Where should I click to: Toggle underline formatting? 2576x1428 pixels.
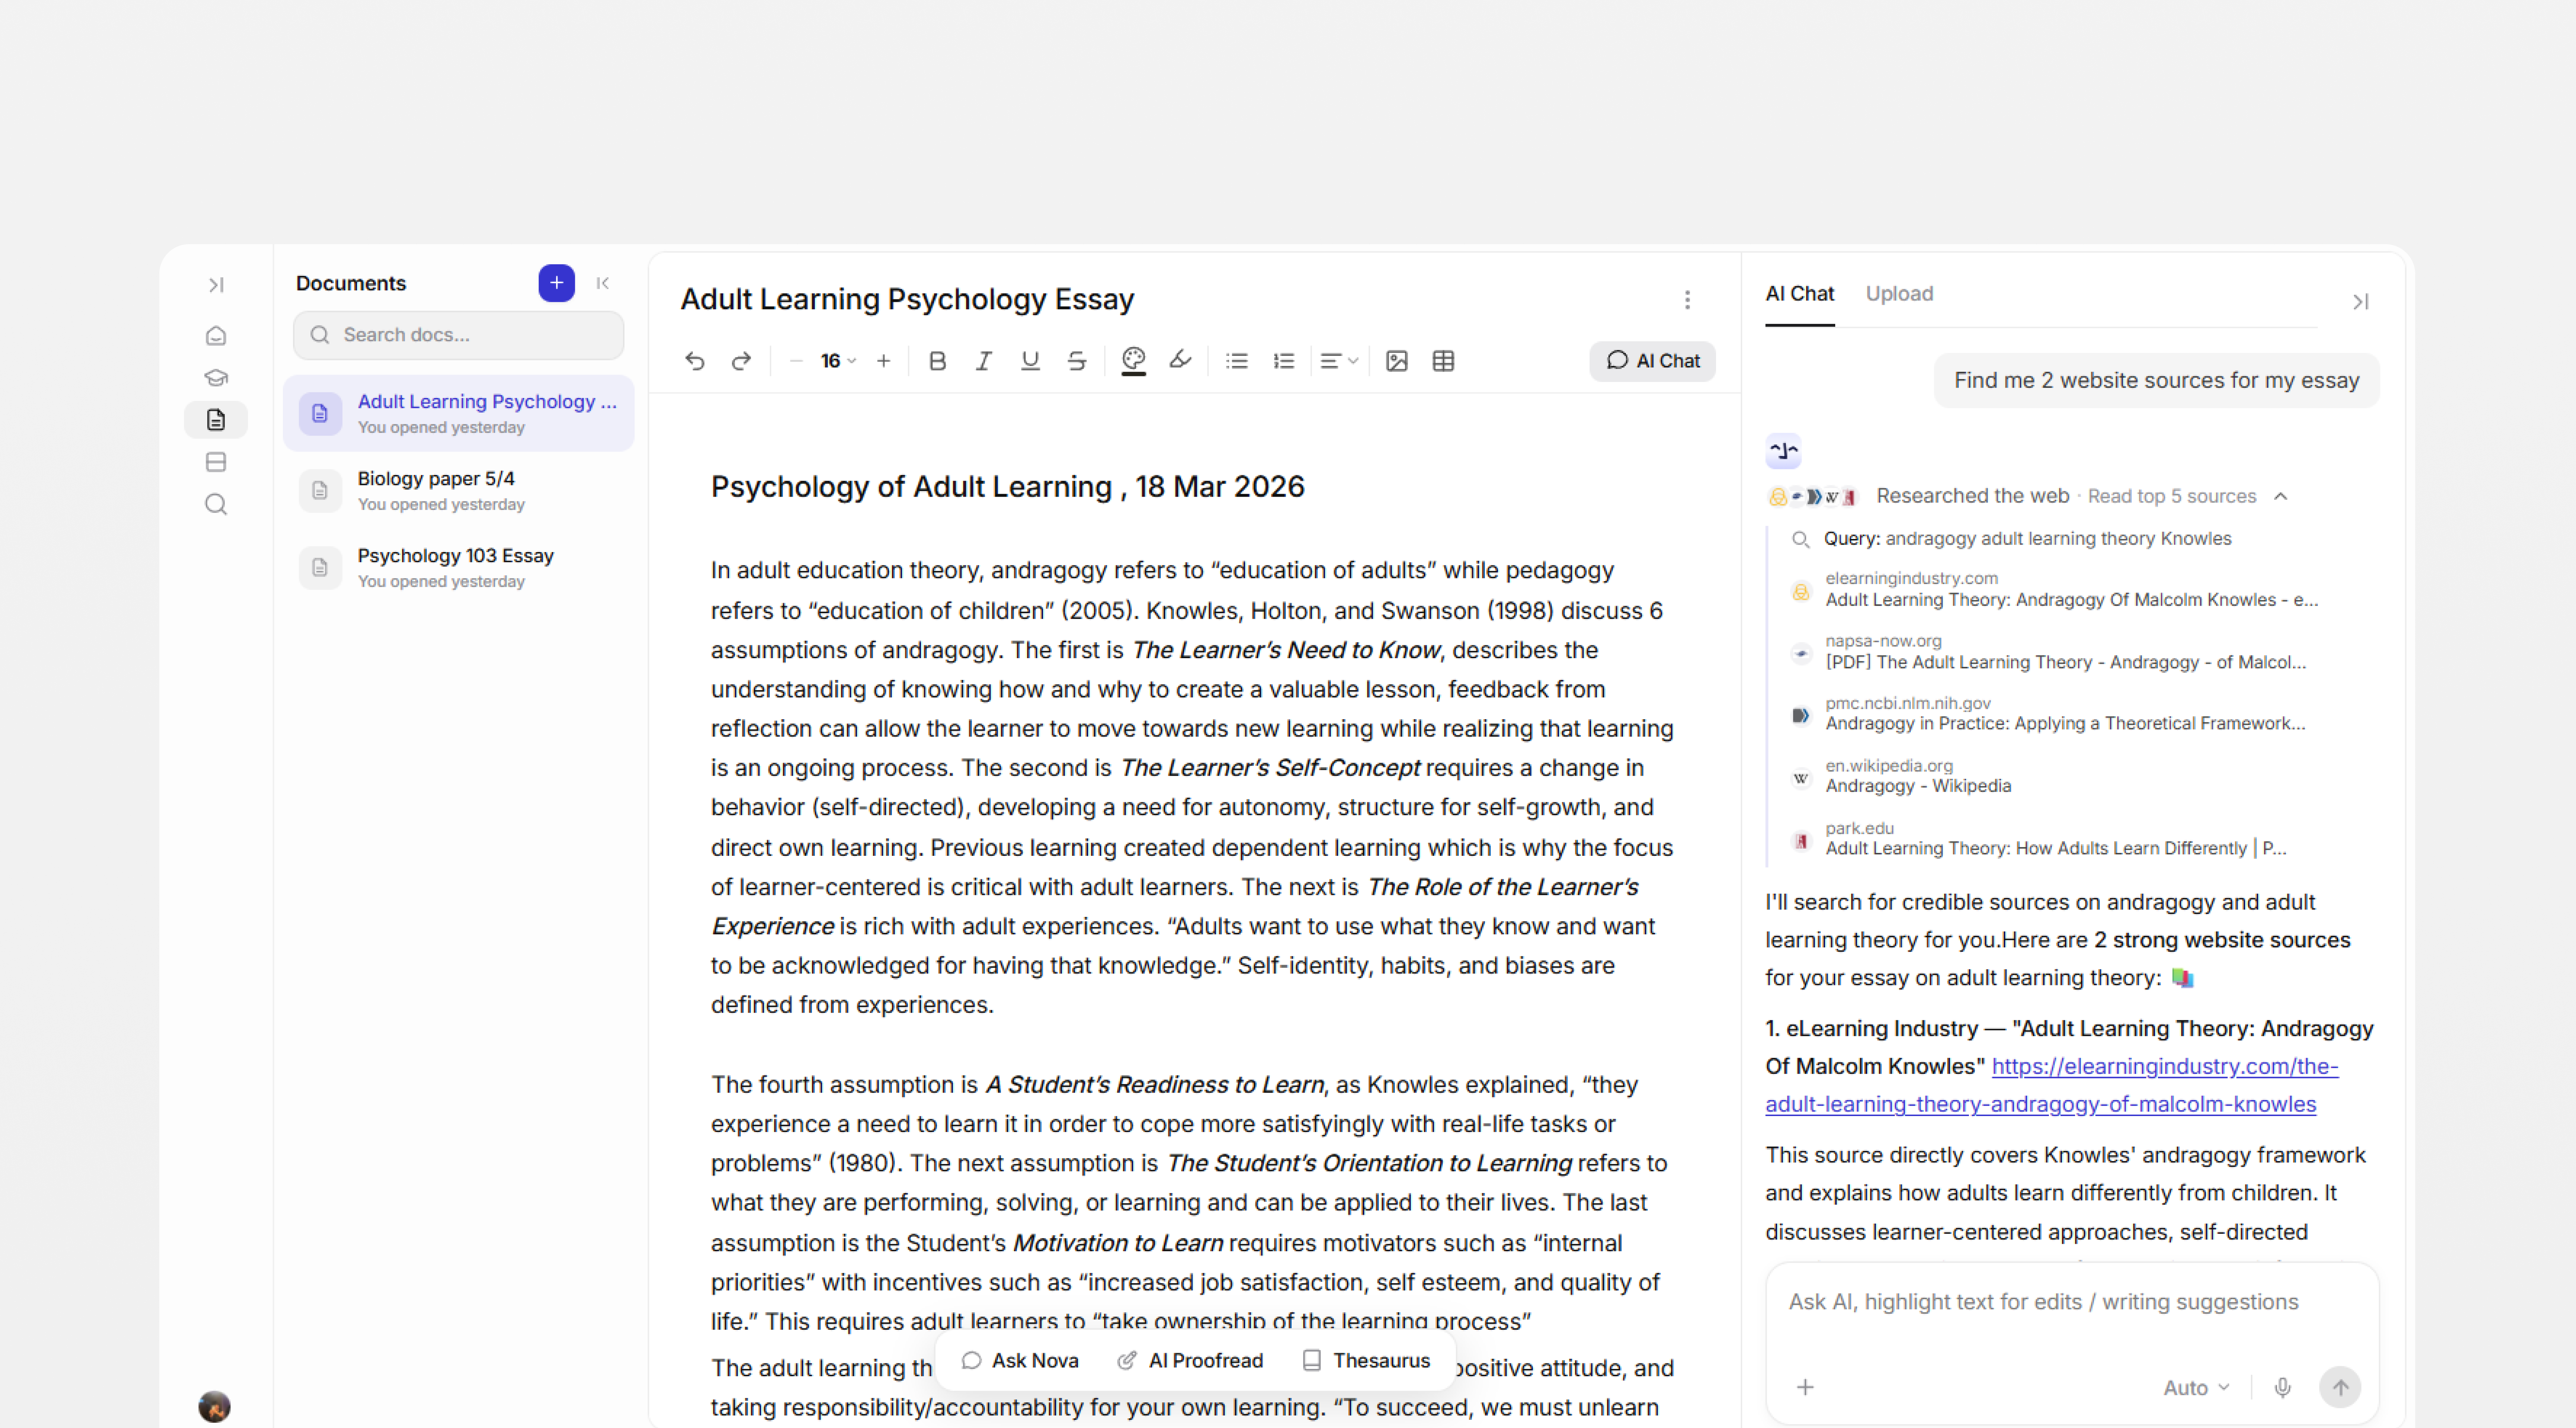click(1030, 361)
